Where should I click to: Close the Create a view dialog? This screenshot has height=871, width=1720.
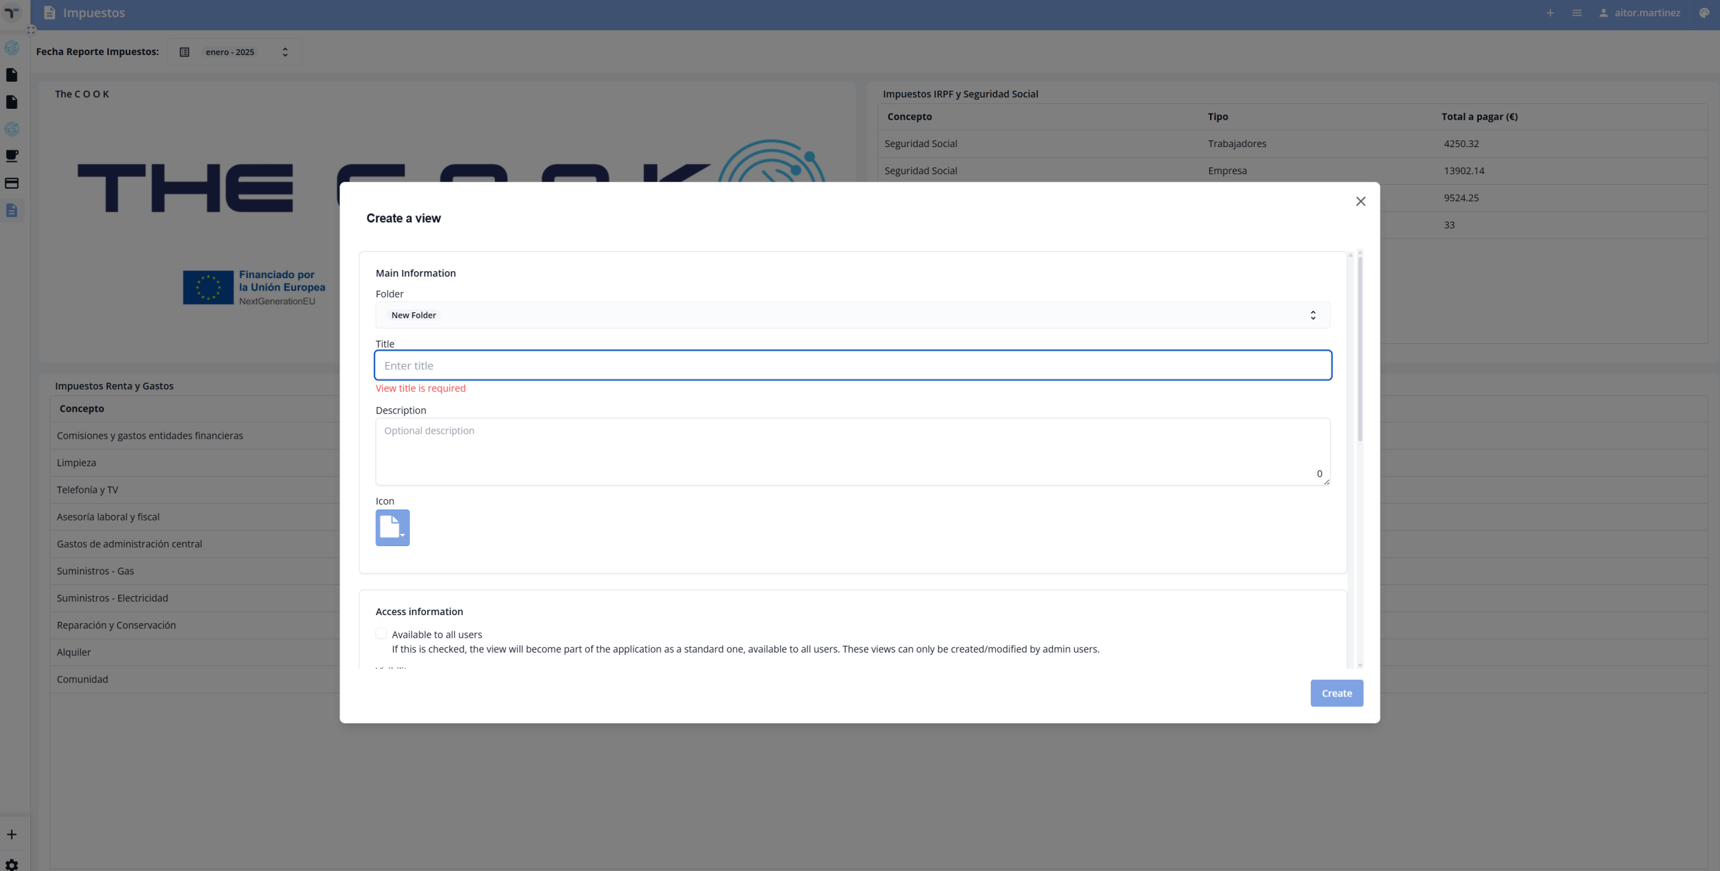pos(1361,201)
